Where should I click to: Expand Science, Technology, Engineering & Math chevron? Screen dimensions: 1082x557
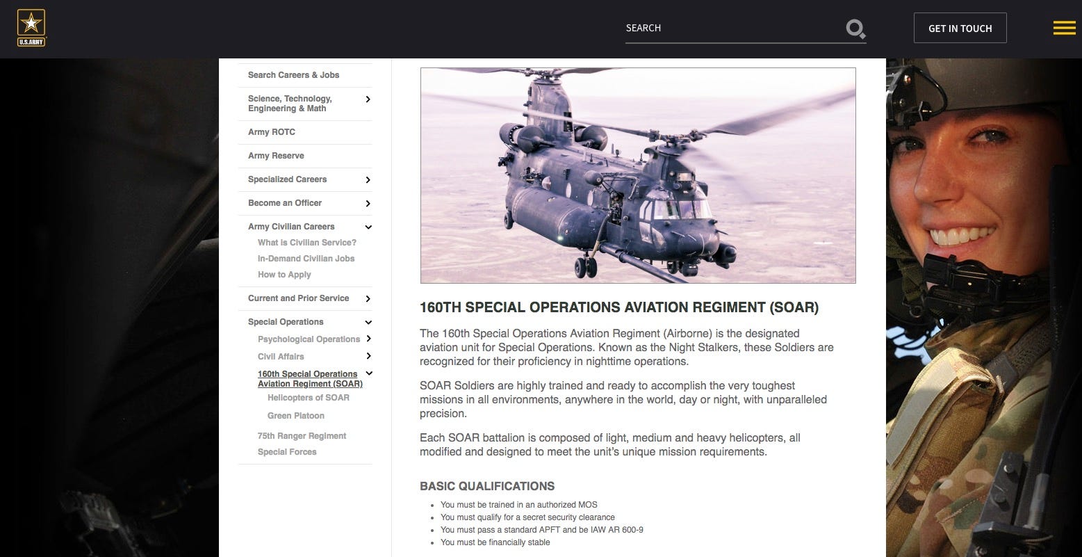pos(368,99)
